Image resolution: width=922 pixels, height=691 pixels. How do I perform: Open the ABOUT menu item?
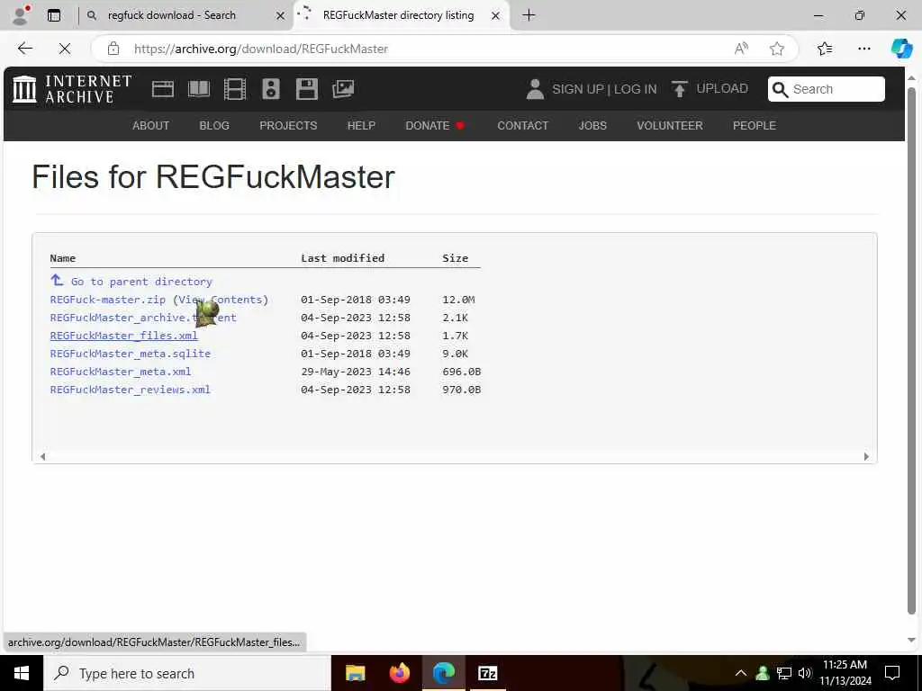point(151,126)
